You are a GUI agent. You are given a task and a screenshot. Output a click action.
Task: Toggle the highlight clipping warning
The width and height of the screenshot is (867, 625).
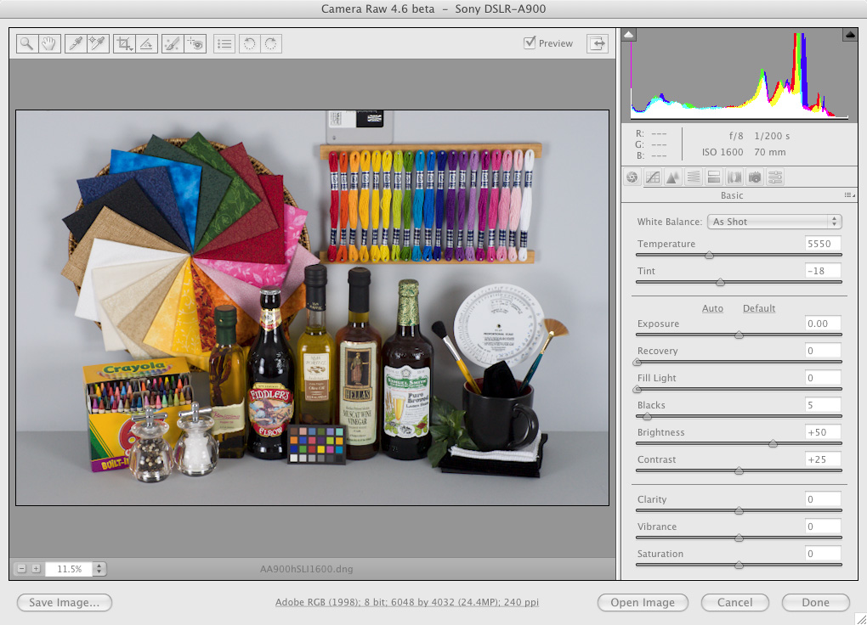[849, 35]
